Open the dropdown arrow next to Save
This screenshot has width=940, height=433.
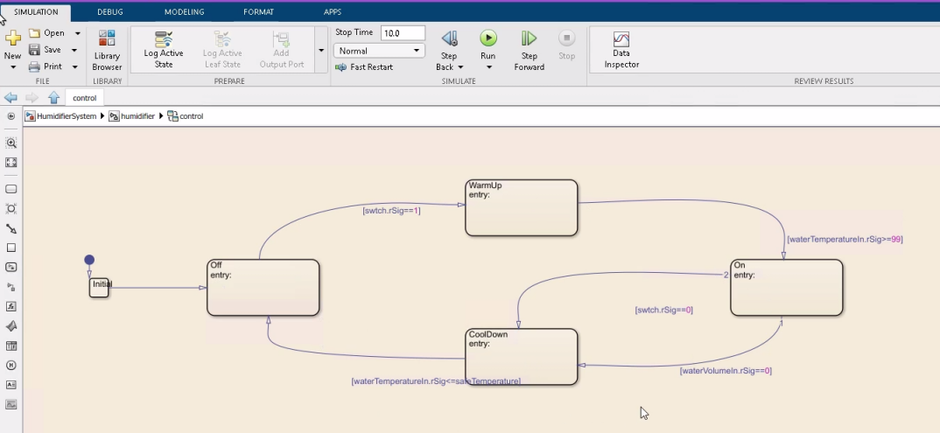(x=75, y=50)
